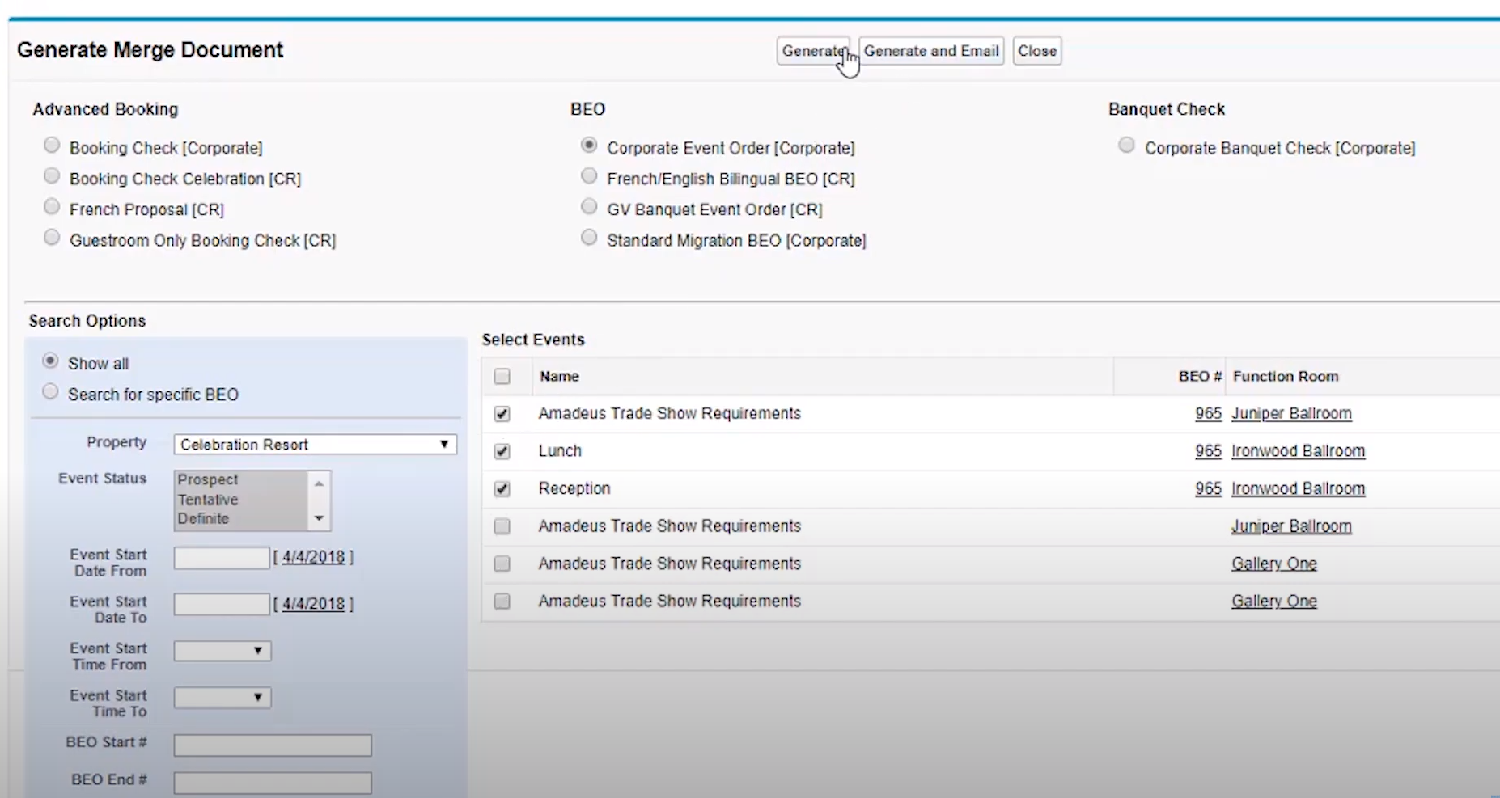Choose Show all search option
The width and height of the screenshot is (1500, 798).
point(50,361)
